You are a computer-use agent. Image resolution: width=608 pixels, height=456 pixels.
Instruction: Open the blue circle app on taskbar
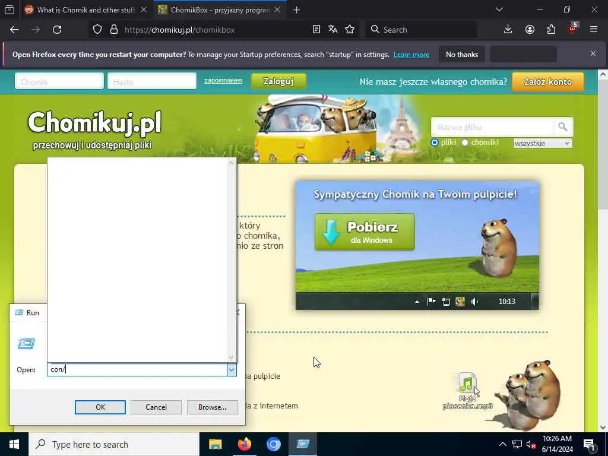(x=274, y=444)
